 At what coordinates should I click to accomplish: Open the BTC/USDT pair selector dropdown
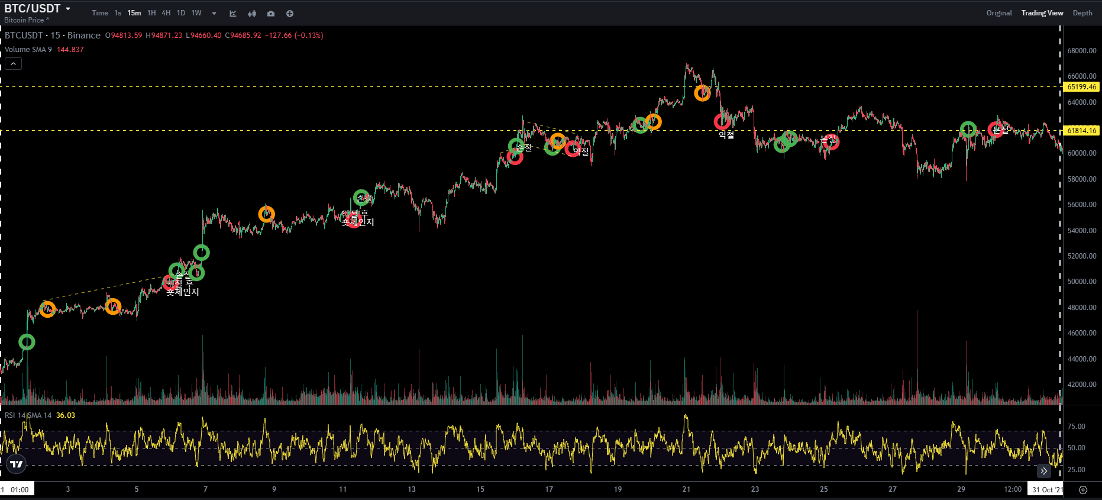click(38, 8)
